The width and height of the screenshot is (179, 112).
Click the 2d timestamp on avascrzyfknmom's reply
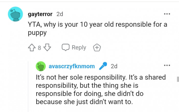point(114,66)
